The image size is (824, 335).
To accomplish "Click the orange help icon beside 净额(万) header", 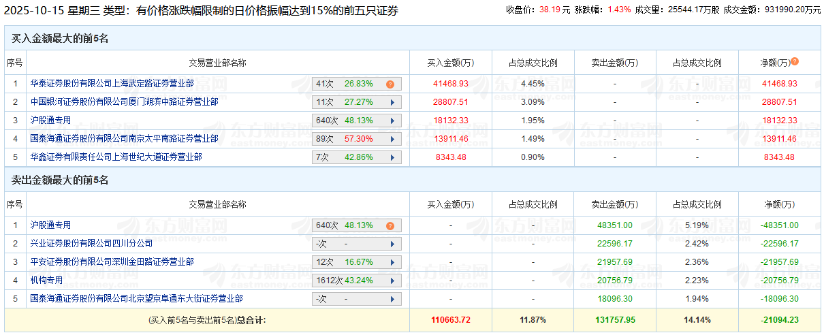I will tap(795, 62).
